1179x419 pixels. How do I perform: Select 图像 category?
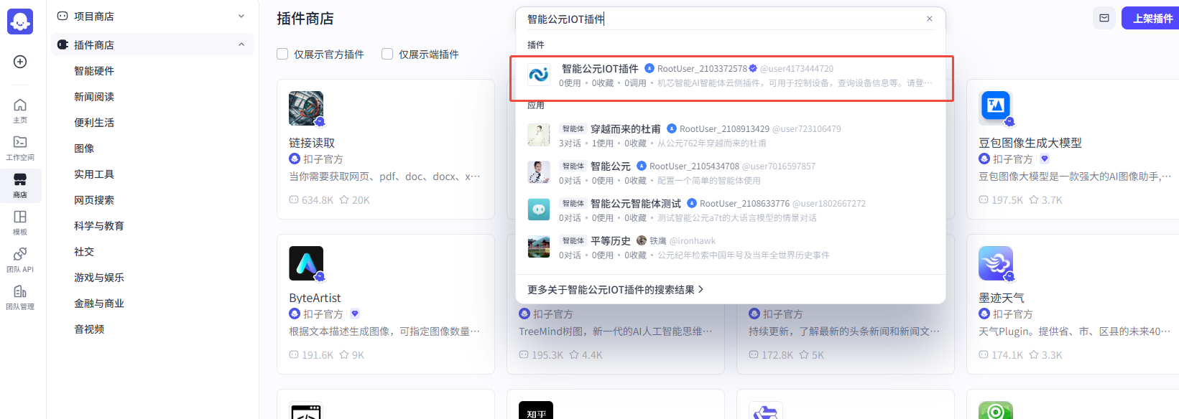pyautogui.click(x=84, y=148)
